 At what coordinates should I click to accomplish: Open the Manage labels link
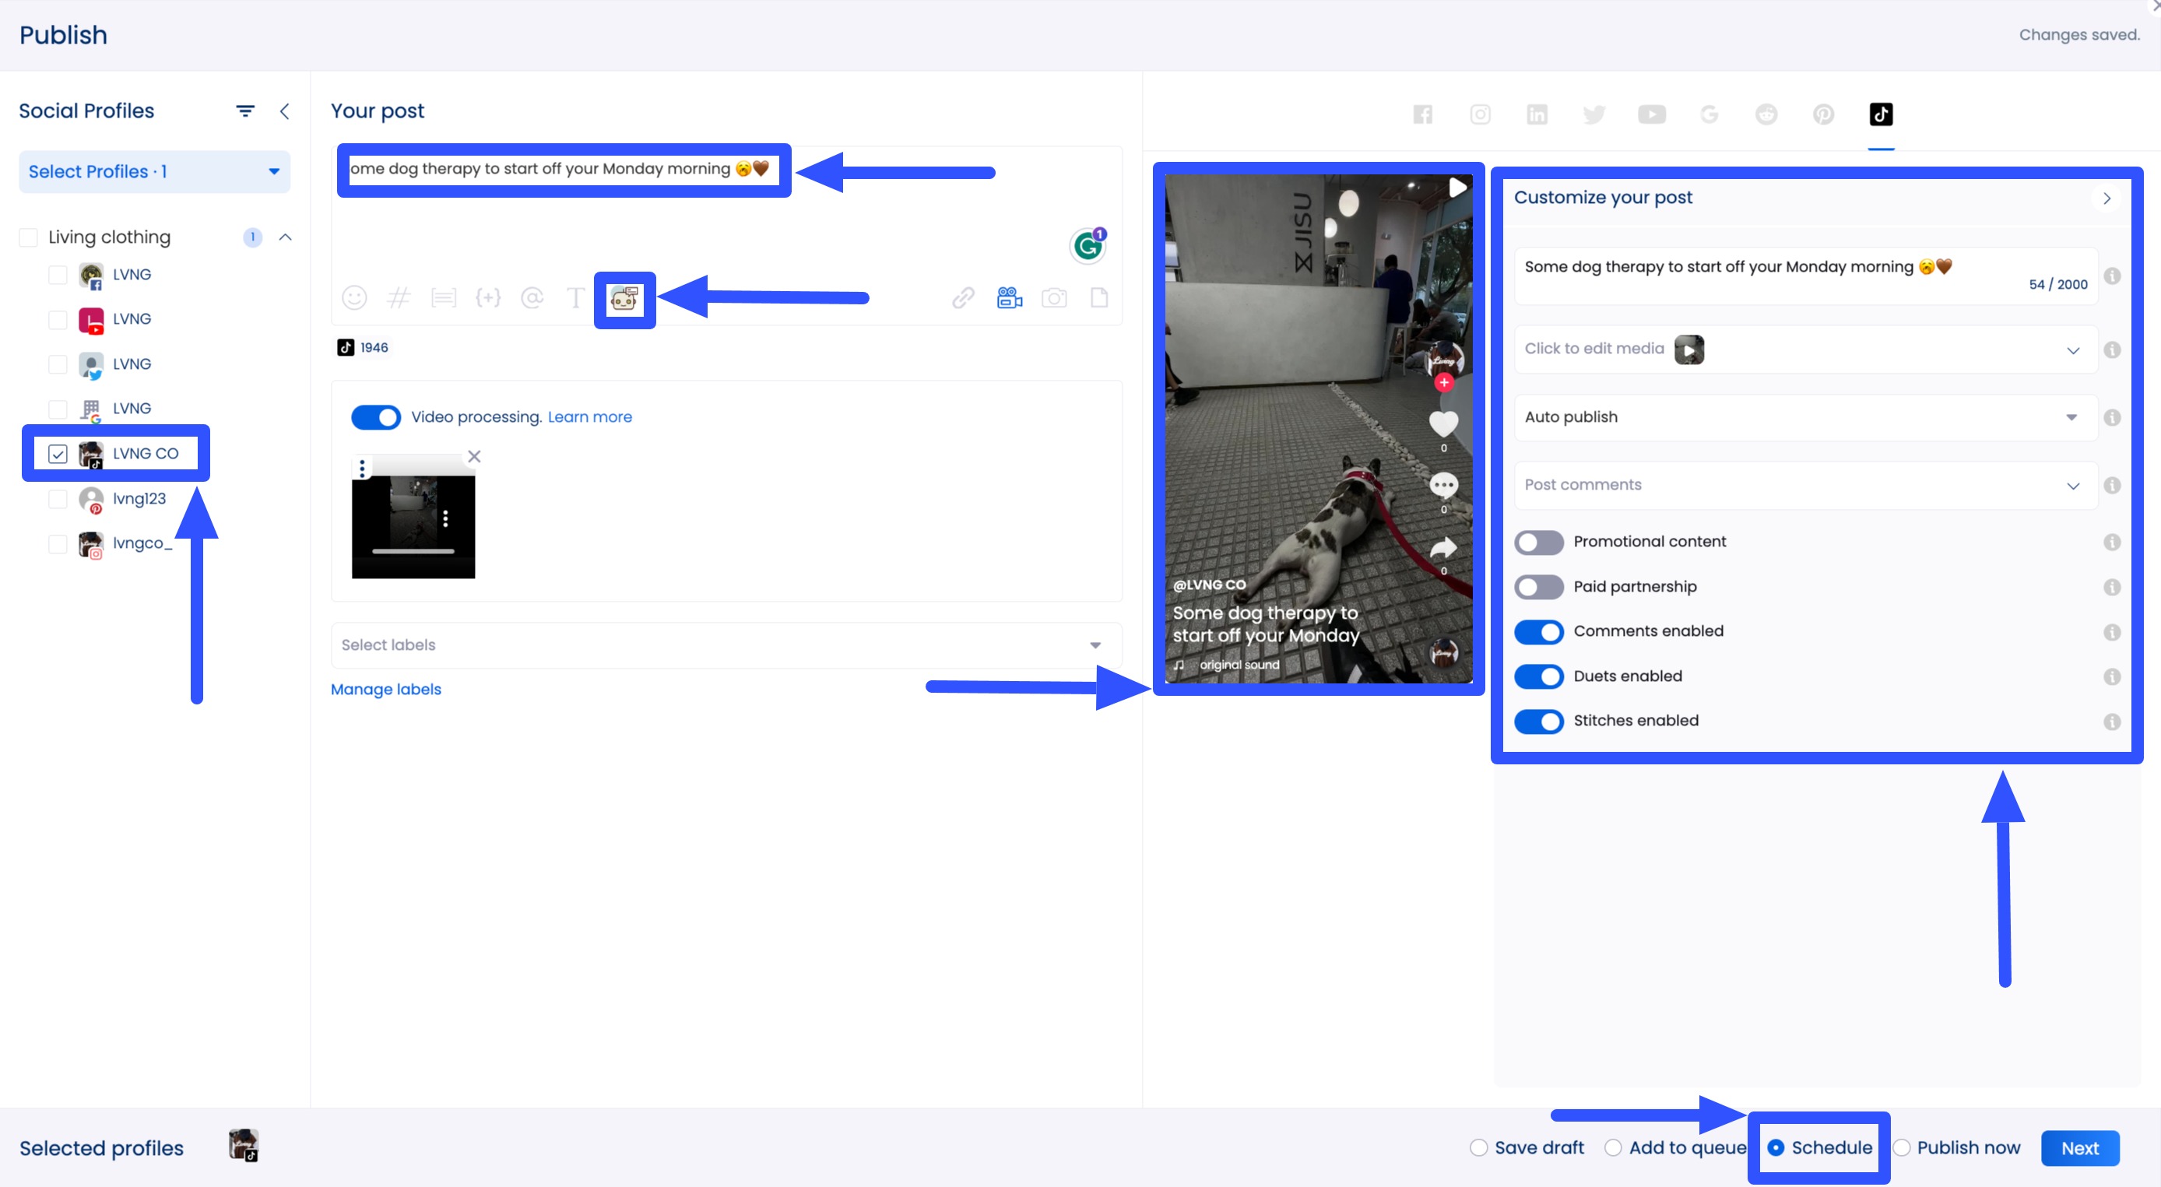click(x=386, y=690)
